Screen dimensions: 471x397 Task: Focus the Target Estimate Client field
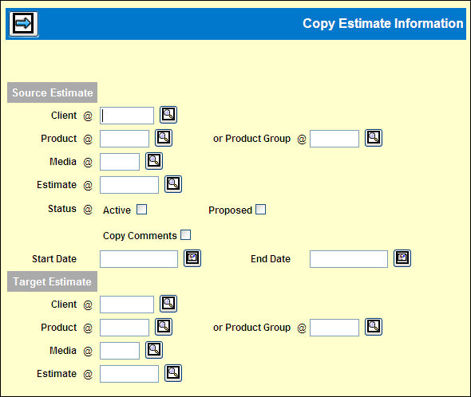[127, 305]
